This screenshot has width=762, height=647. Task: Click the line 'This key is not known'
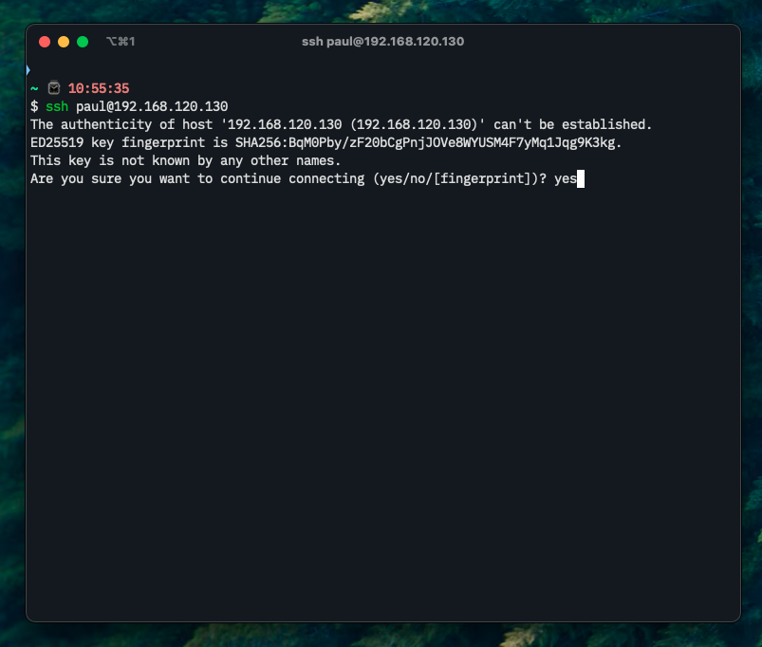(x=185, y=160)
